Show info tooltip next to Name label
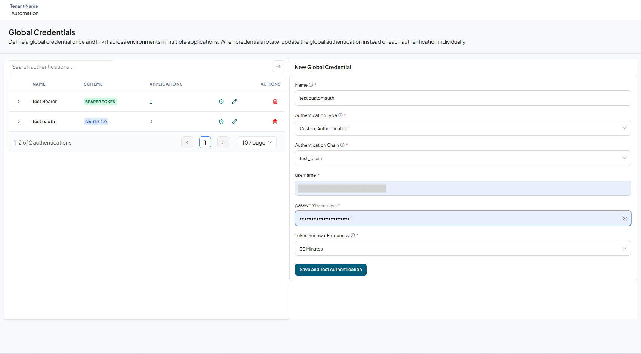641x354 pixels. pos(311,85)
